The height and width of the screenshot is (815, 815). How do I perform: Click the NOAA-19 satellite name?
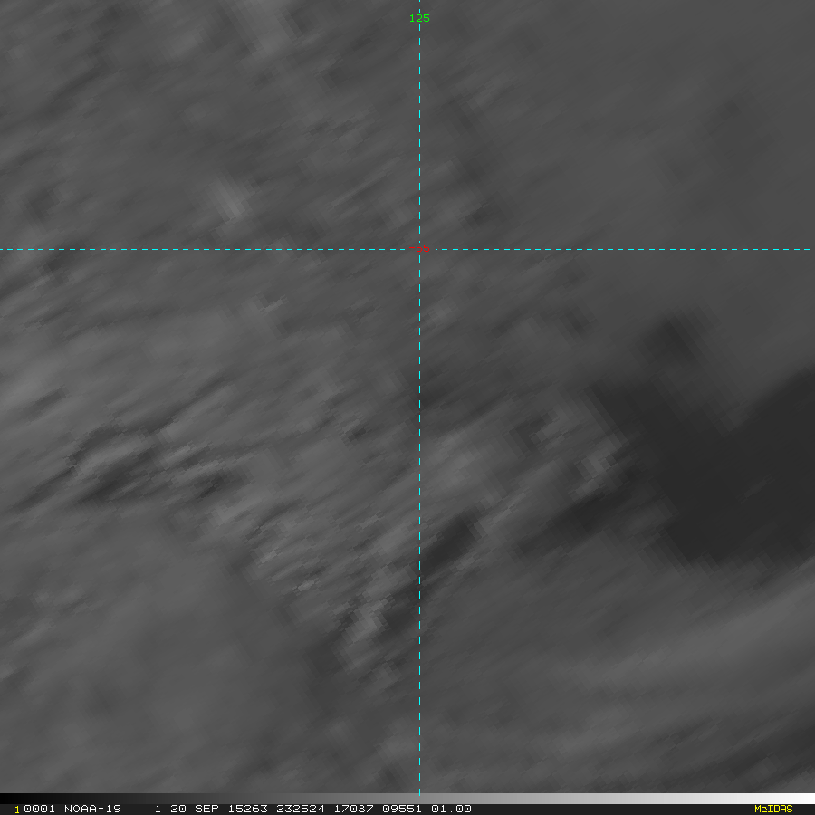coord(92,809)
